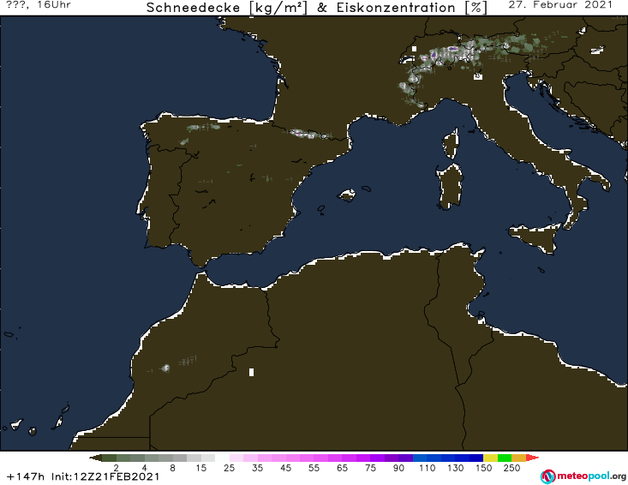Click the red arrow at the color scale end
This screenshot has width=628, height=485.
532,458
